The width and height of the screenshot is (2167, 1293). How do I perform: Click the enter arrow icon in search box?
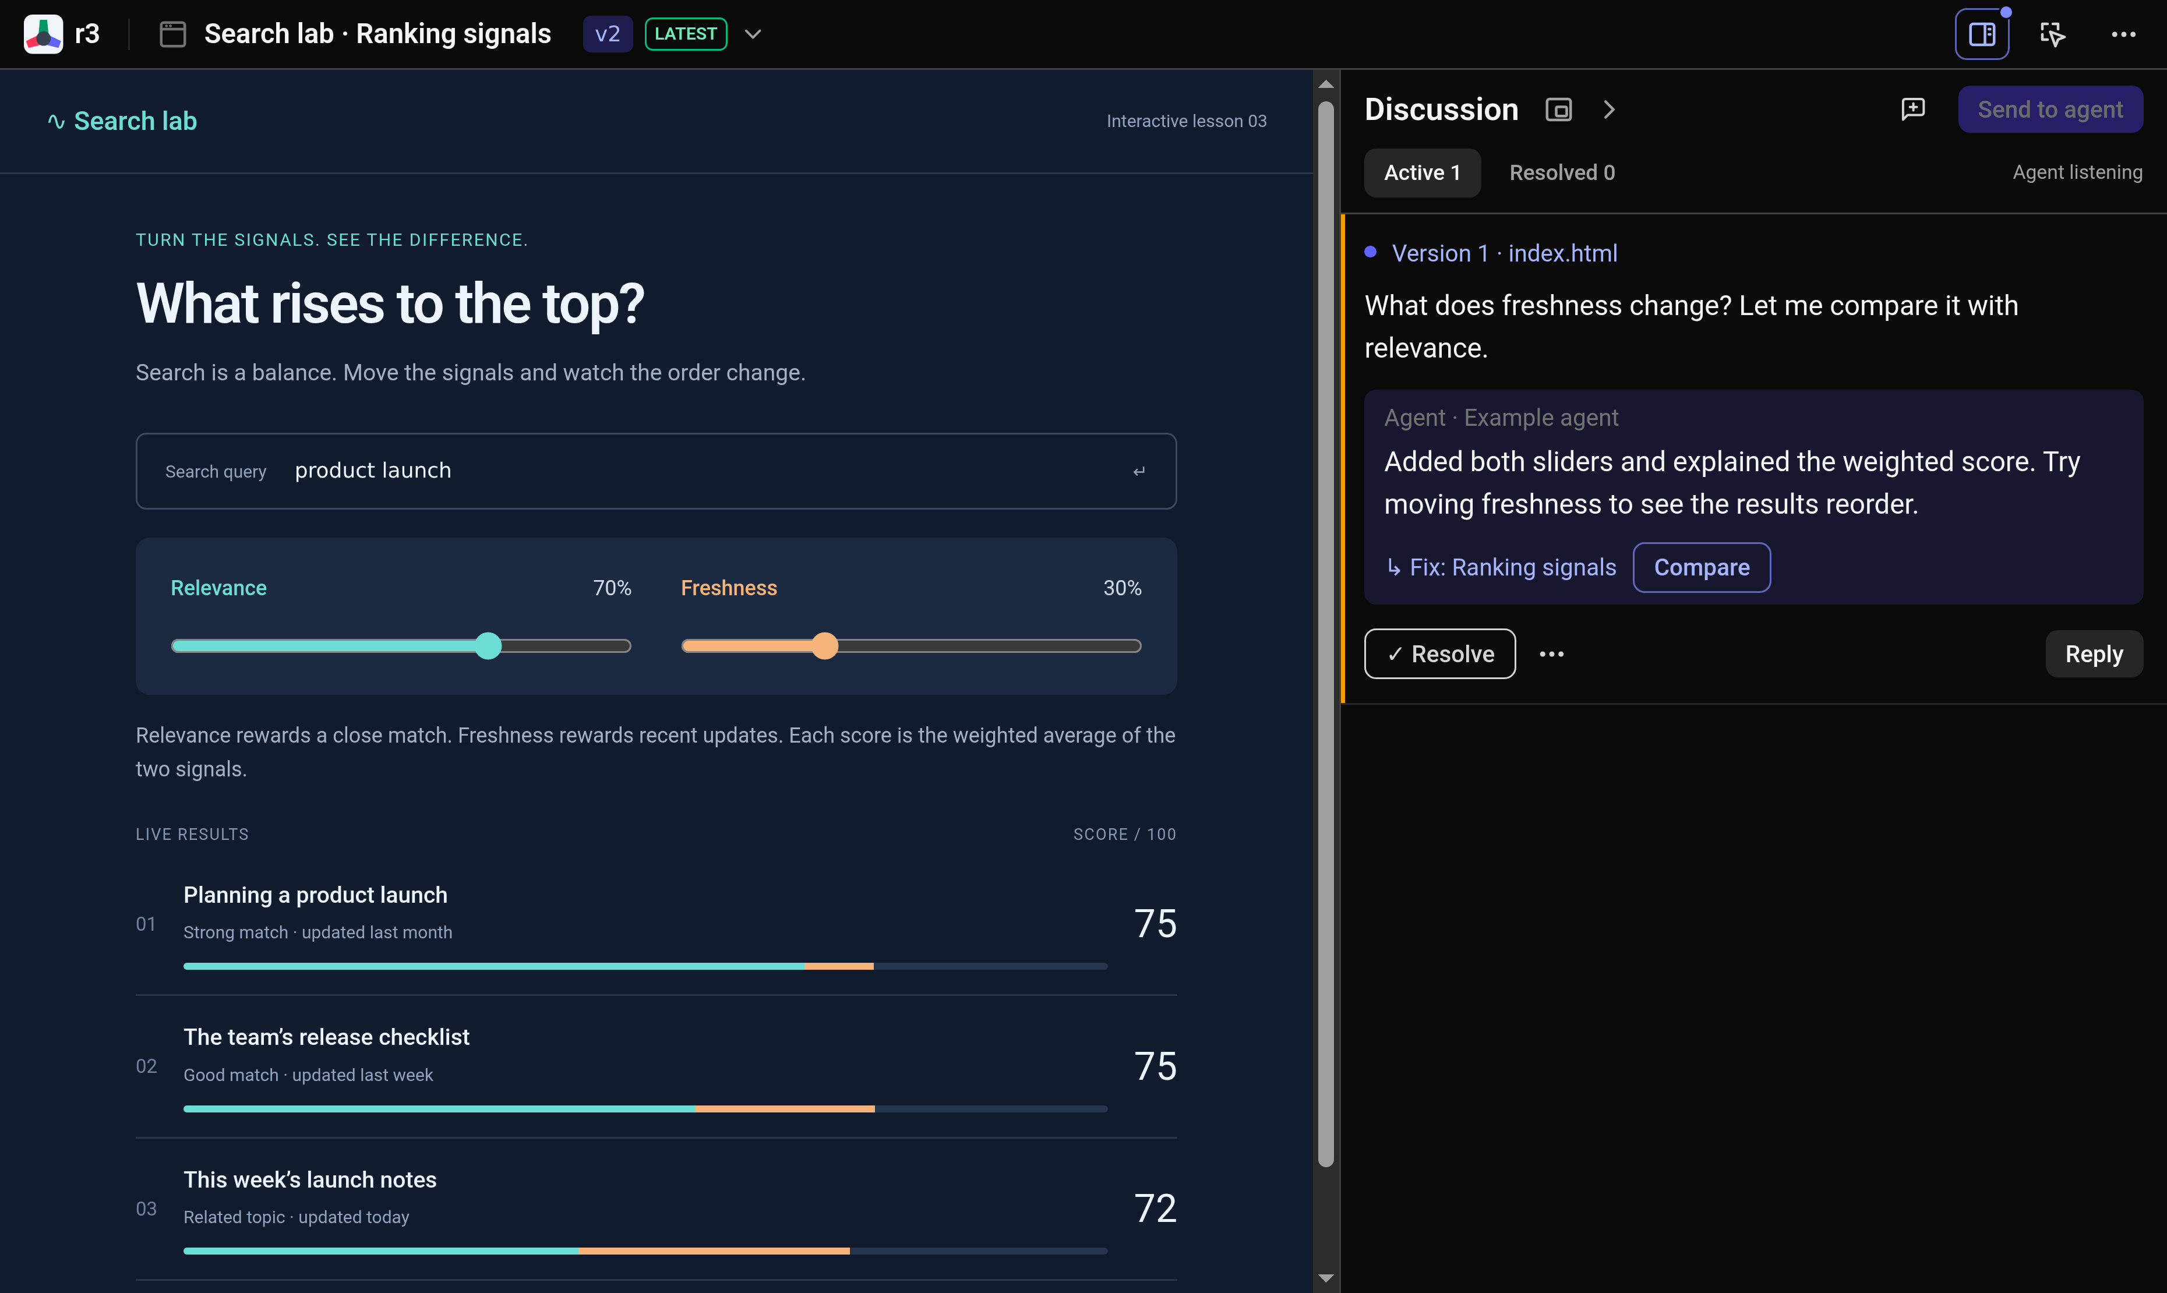coord(1139,471)
